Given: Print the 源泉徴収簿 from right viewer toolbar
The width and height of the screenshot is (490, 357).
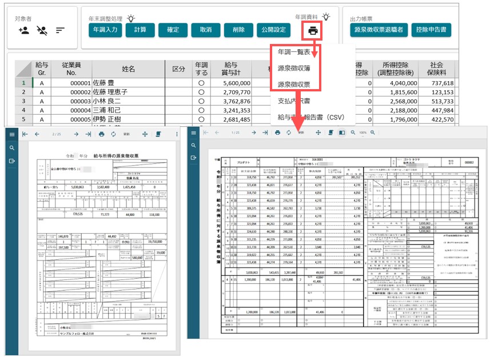Looking at the screenshot, I should 277,133.
